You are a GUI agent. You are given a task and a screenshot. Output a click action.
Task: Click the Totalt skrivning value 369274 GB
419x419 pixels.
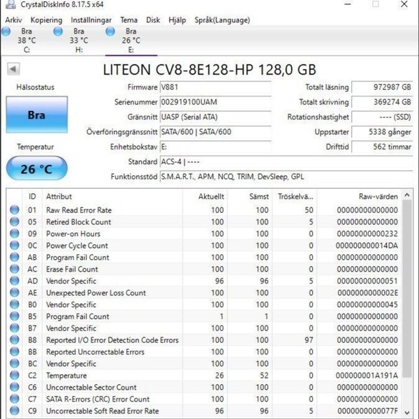click(x=382, y=102)
